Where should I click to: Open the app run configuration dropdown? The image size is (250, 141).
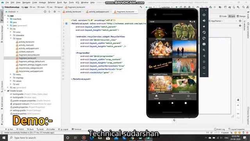click(150, 7)
